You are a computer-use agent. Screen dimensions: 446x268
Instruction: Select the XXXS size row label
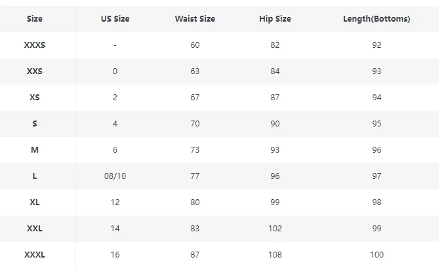pyautogui.click(x=35, y=45)
